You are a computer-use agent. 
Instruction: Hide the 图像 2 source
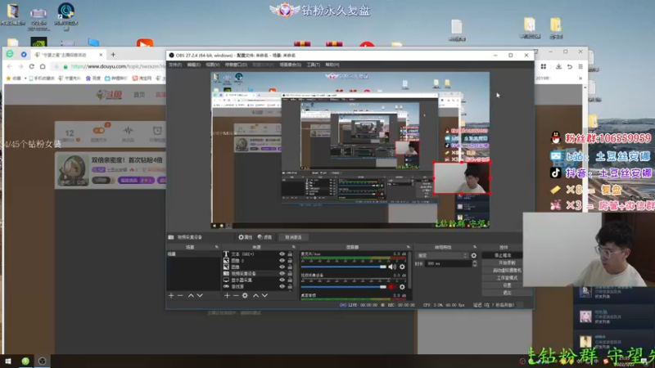pos(282,260)
